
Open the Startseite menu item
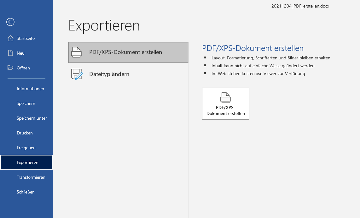26,38
